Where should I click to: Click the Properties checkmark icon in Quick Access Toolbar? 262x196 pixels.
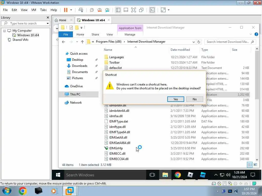71,28
